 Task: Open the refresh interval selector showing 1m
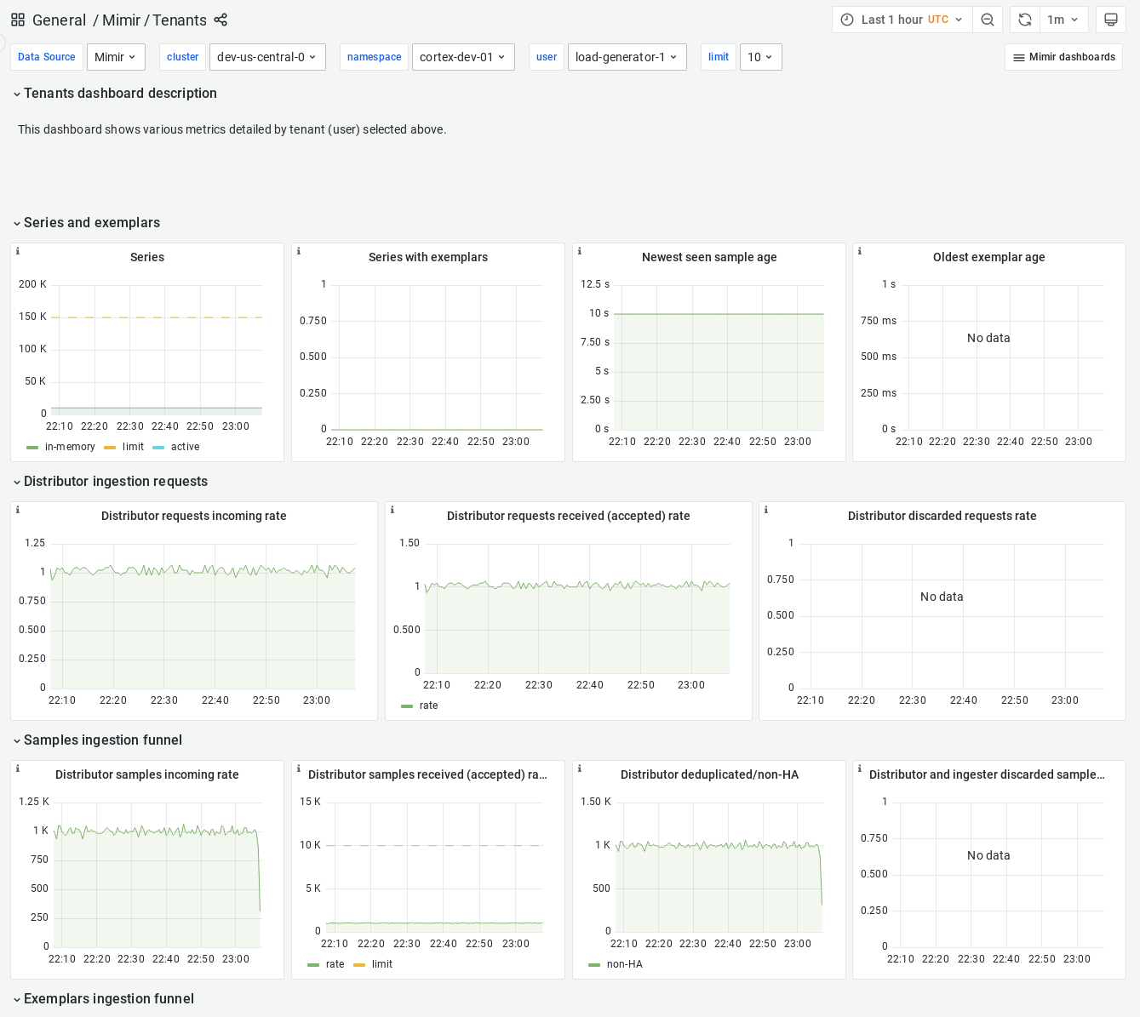coord(1063,19)
